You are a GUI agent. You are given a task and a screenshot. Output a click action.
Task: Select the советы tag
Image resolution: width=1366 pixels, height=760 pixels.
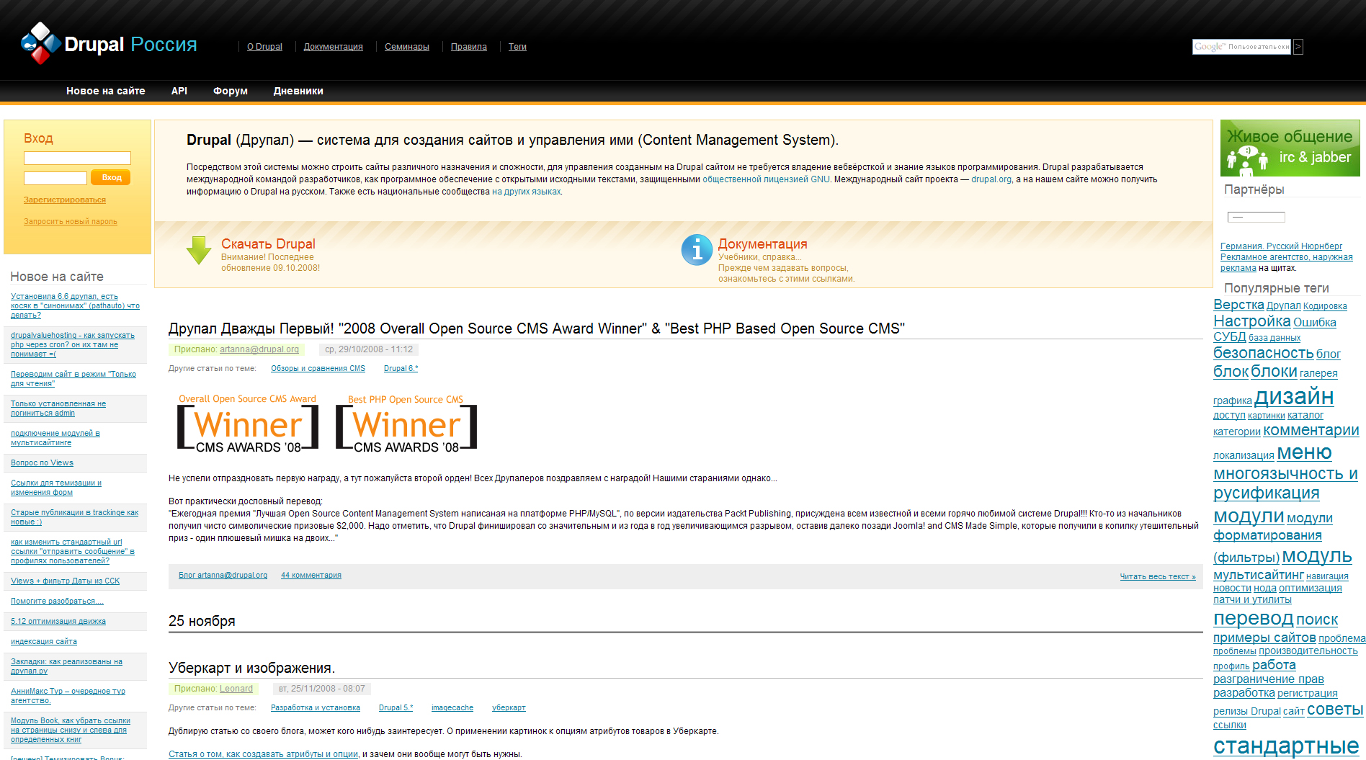pos(1335,709)
